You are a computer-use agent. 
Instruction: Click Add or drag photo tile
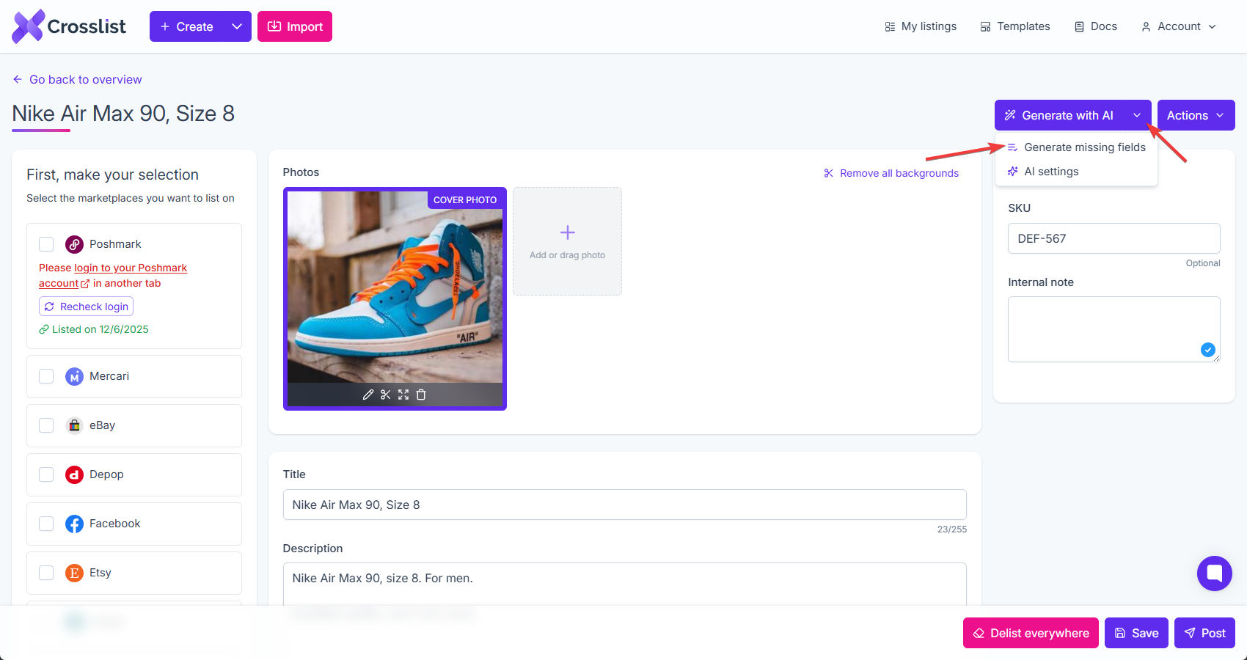tap(568, 241)
